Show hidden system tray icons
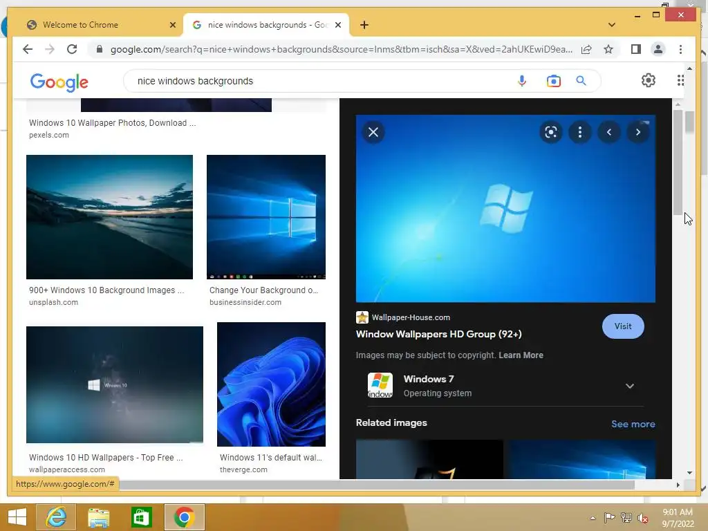This screenshot has width=708, height=531. [x=593, y=518]
